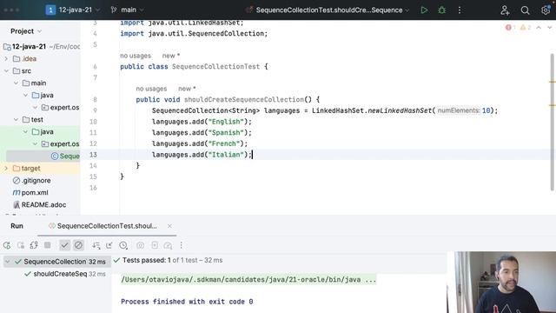
Task: Open test history clock icon
Action: pyautogui.click(x=123, y=245)
